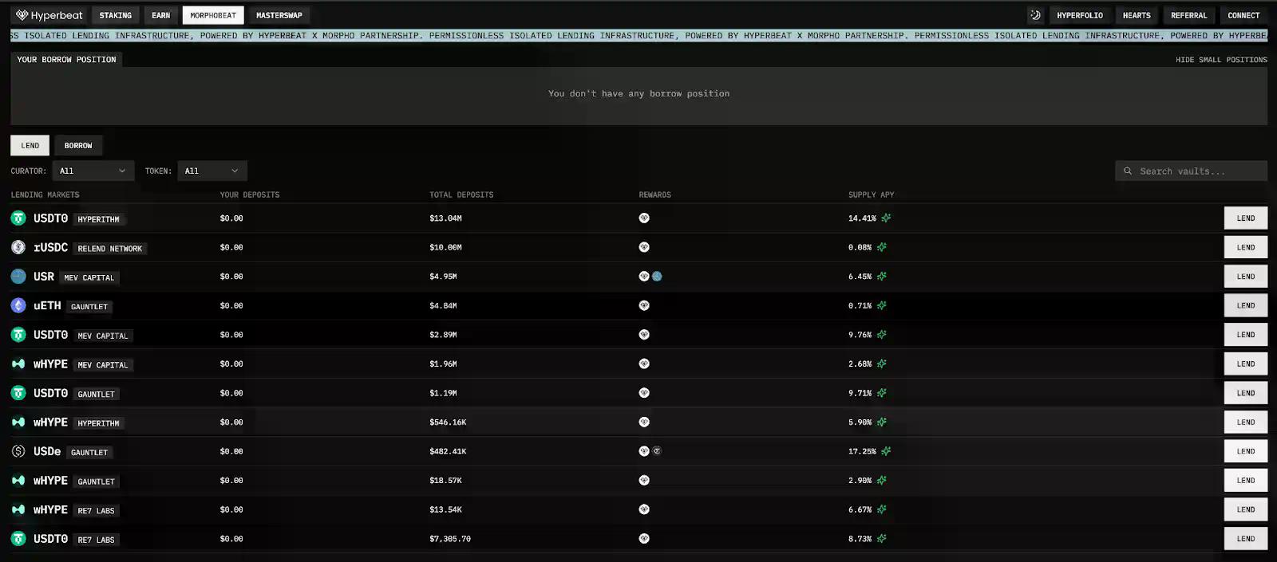The width and height of the screenshot is (1277, 562).
Task: Click the rUSDC token icon
Action: point(18,247)
